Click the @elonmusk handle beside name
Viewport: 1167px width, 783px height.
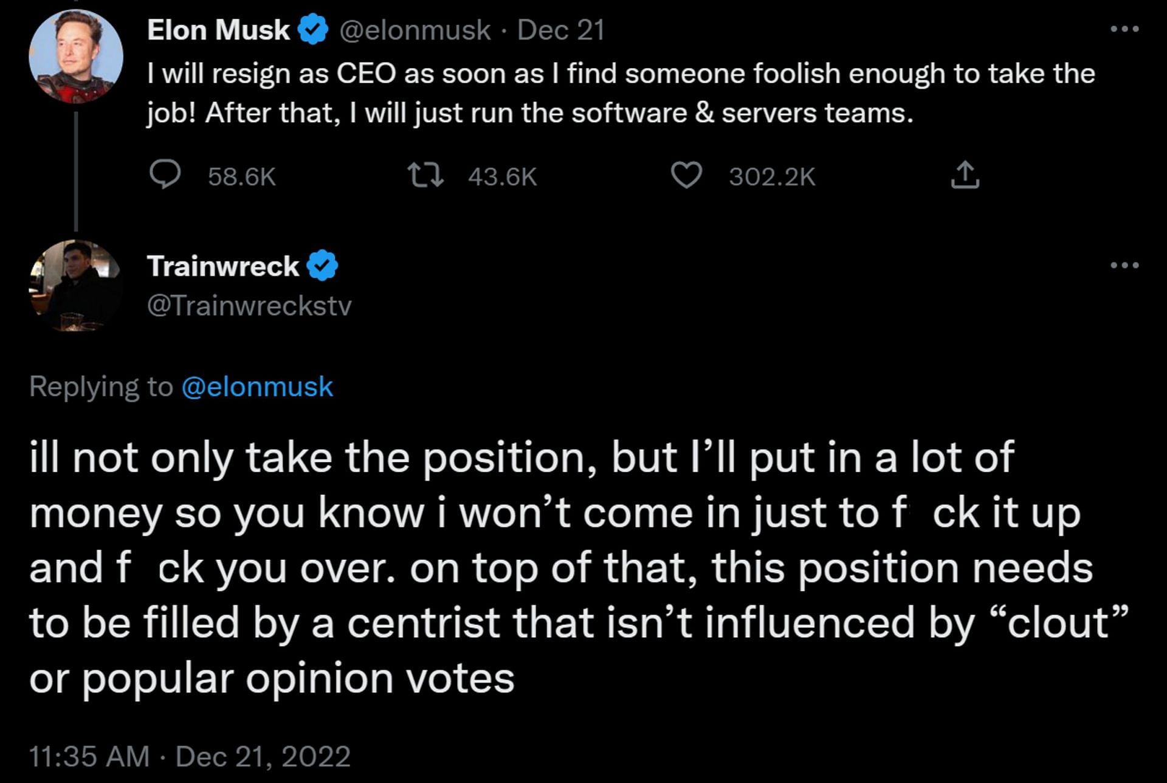coord(415,30)
